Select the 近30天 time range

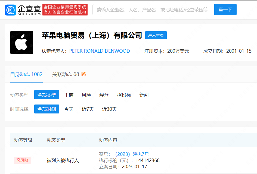[x=110, y=109]
